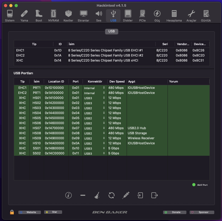Open the NVRAM tab
This screenshot has width=222, height=221.
54,16
